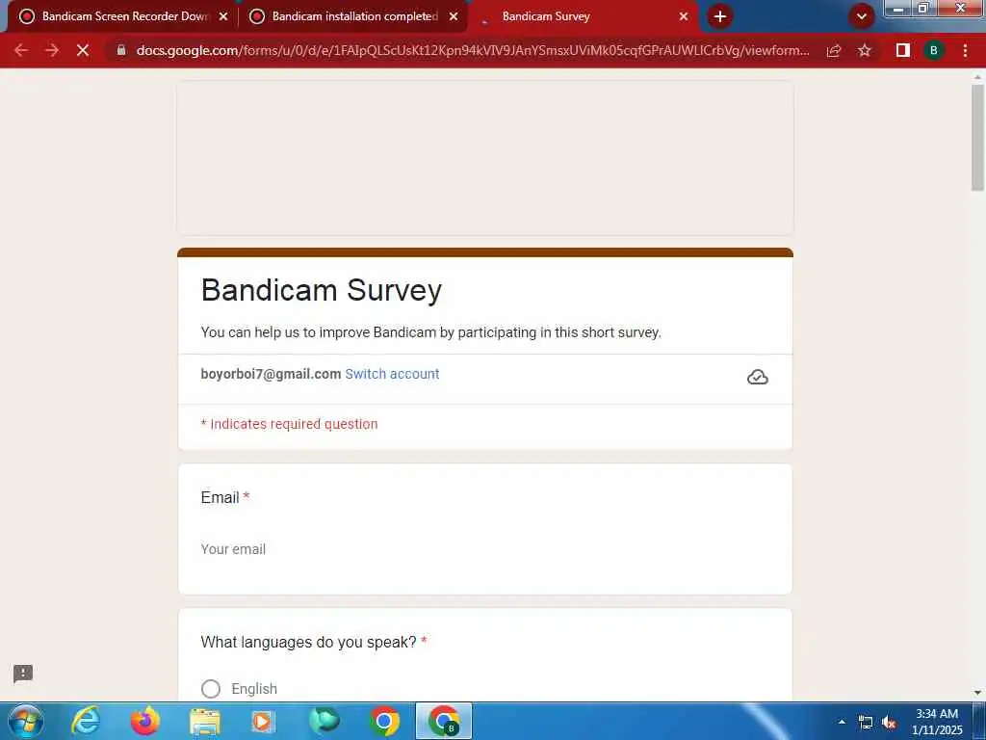View site security lock information
986x740 pixels.
pos(121,50)
